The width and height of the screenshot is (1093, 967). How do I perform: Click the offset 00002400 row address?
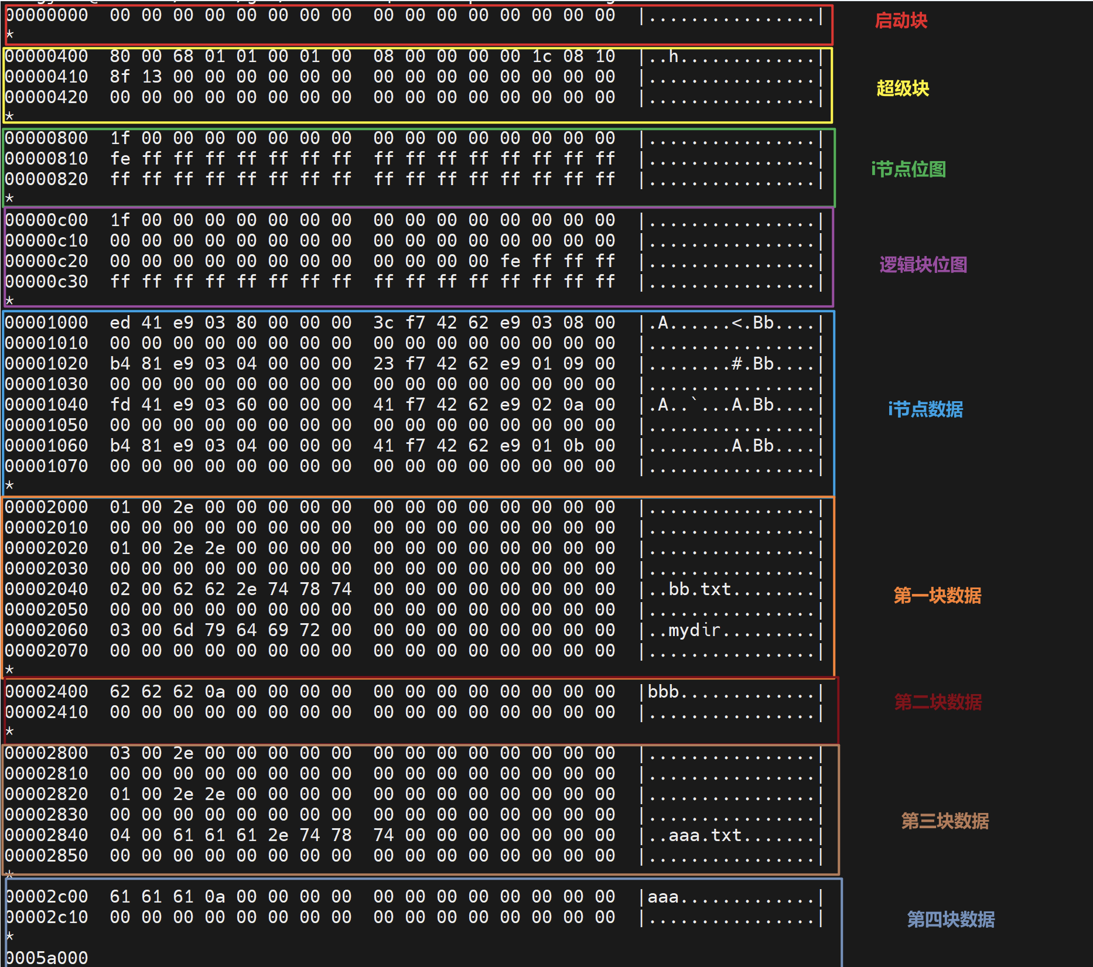[x=46, y=692]
